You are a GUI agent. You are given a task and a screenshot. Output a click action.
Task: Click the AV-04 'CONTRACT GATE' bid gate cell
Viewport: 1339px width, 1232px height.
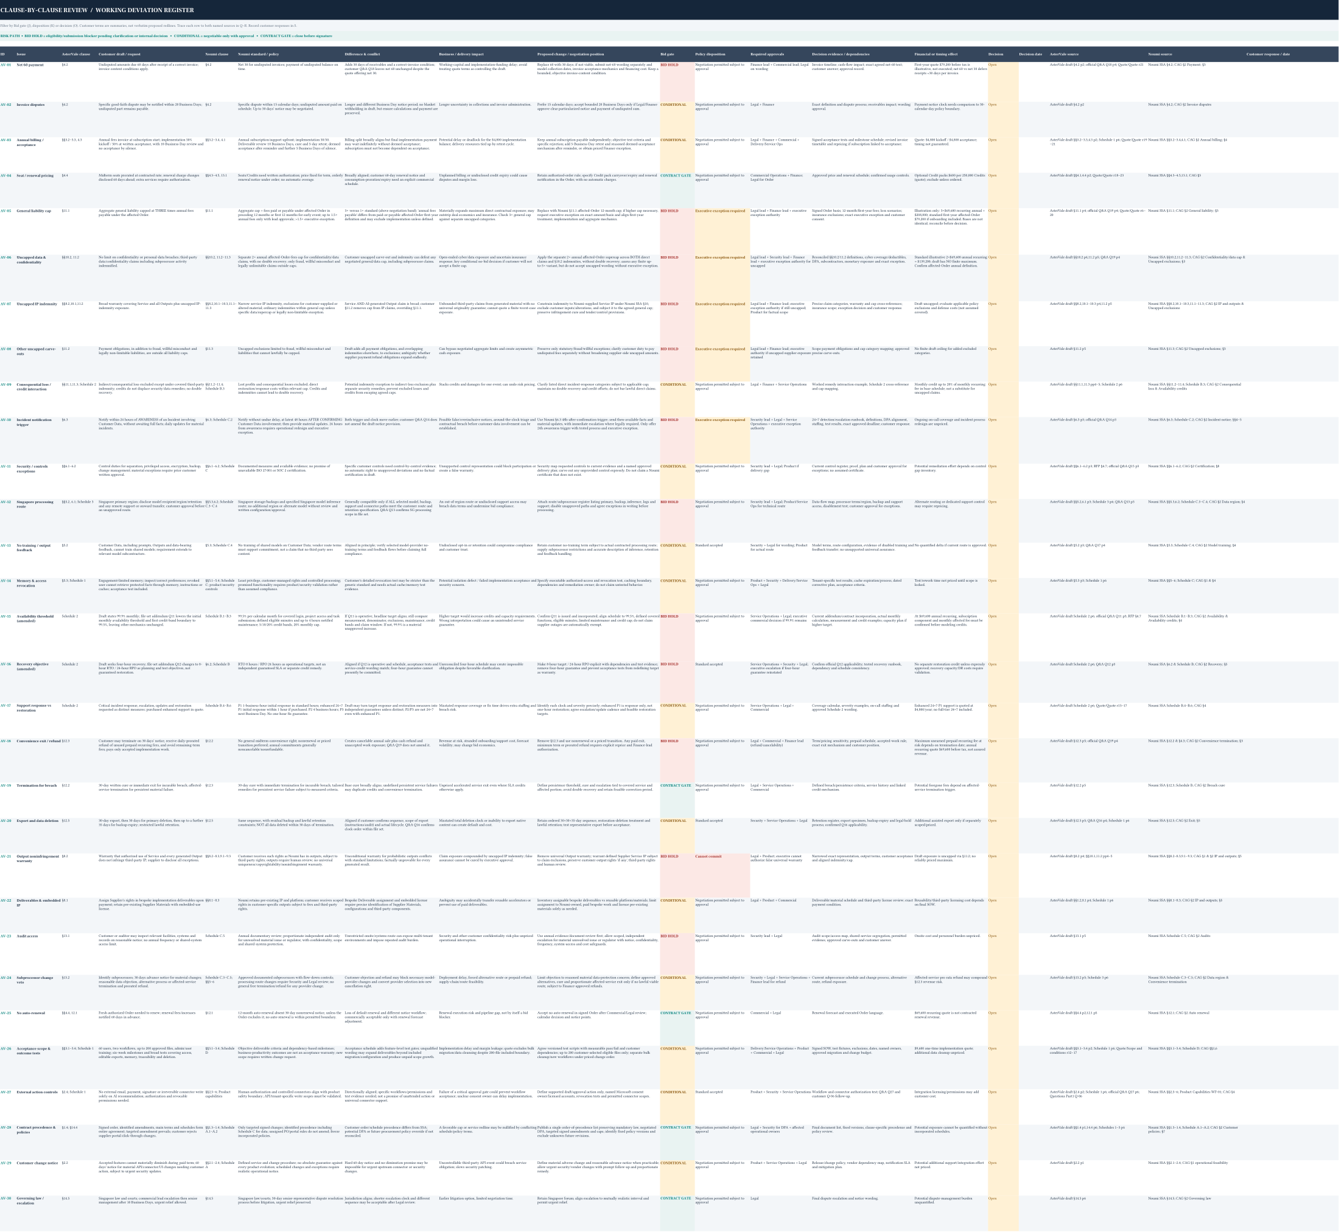[677, 190]
